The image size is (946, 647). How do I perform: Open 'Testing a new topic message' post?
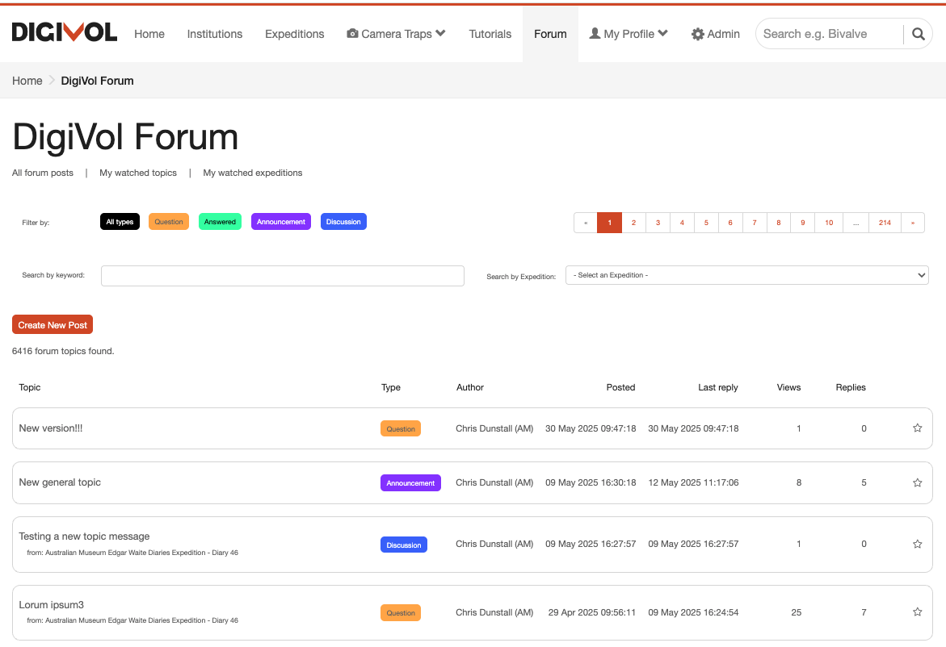pos(85,536)
